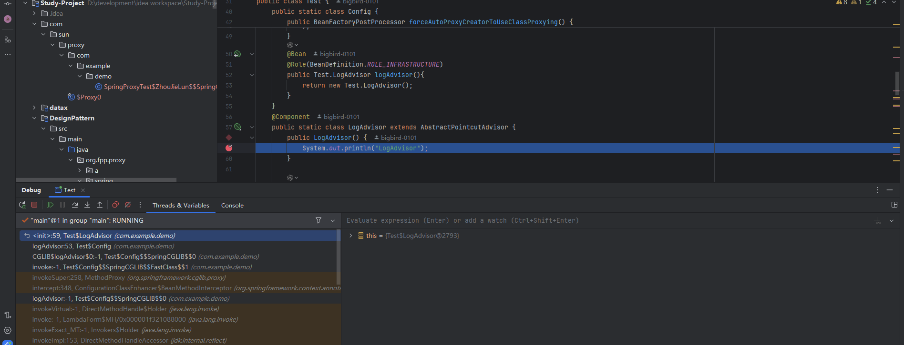Jump to previous highlighted error arrow
904x345 pixels.
click(884, 2)
